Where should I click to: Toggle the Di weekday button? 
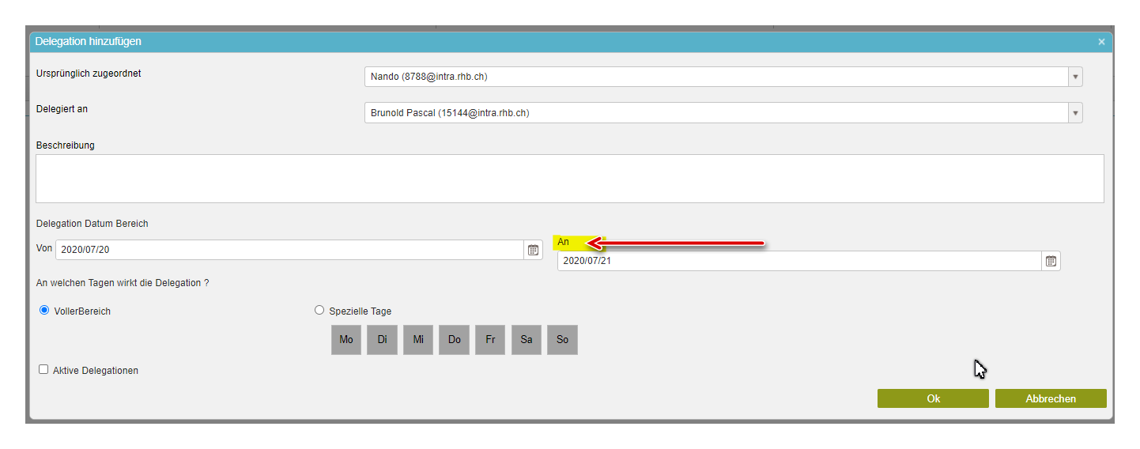[382, 340]
